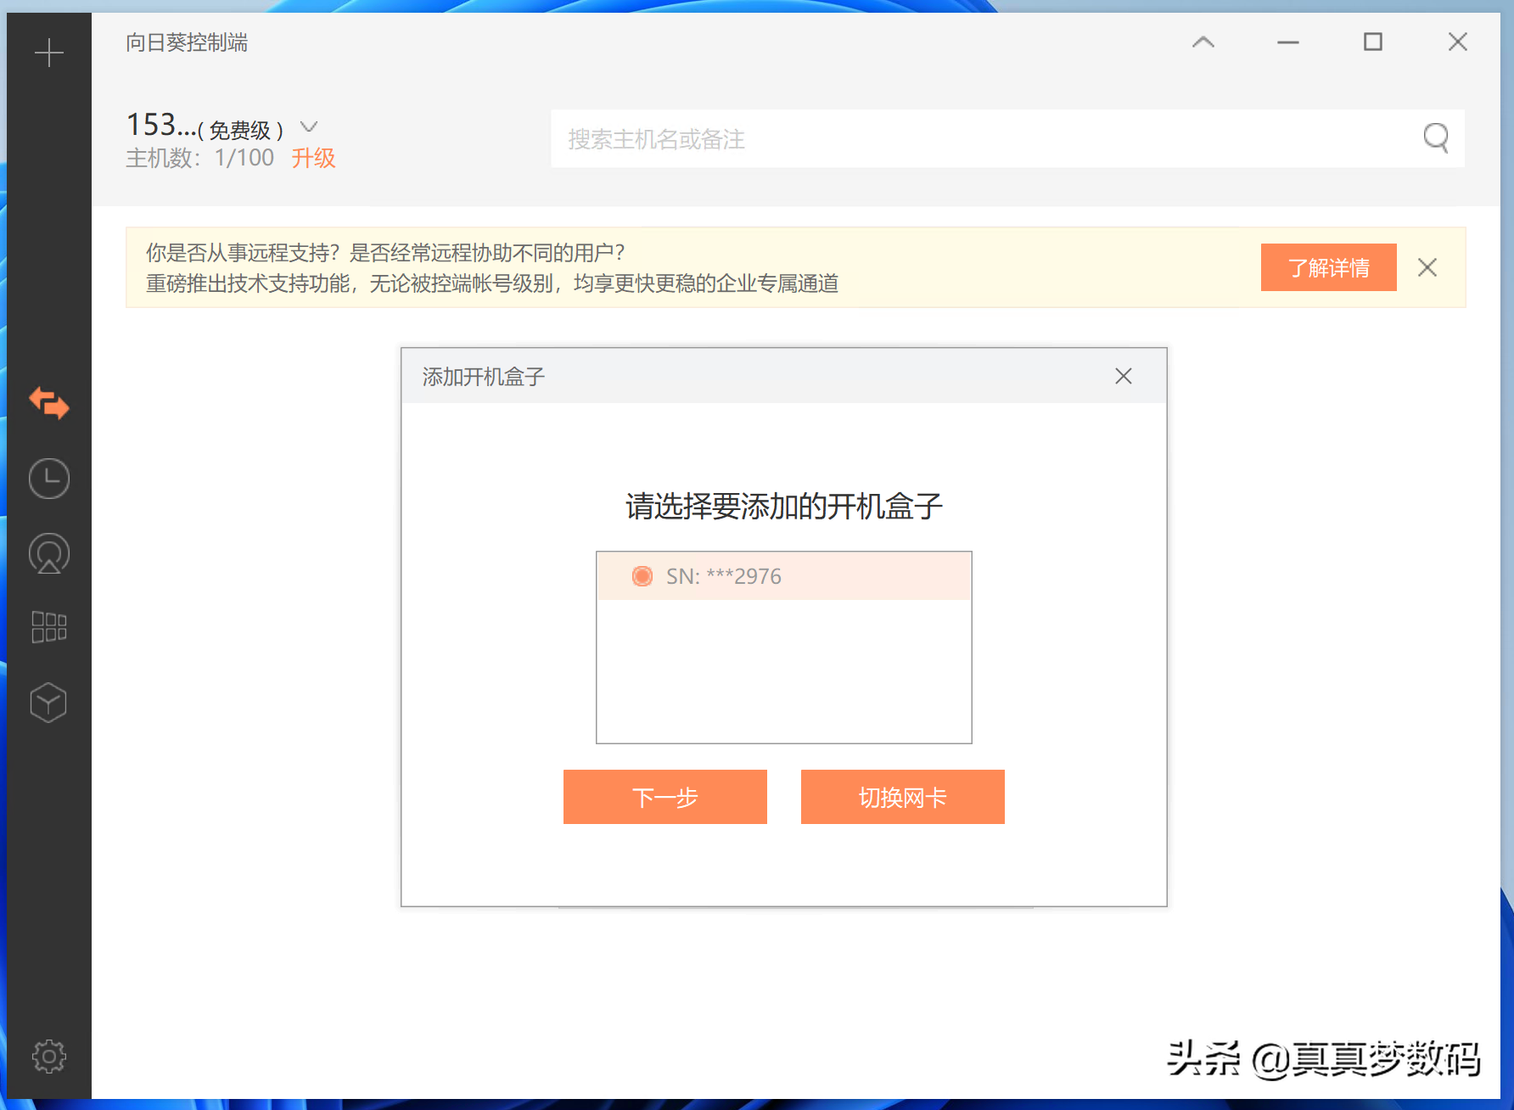Open the screen casting icon in sidebar

49,554
